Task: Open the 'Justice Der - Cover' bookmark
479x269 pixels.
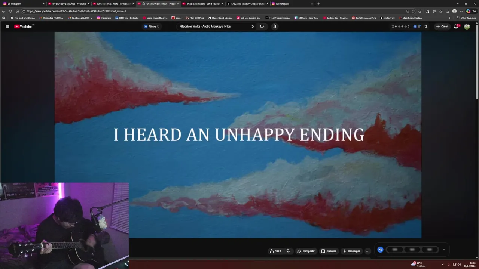Action: click(x=335, y=18)
